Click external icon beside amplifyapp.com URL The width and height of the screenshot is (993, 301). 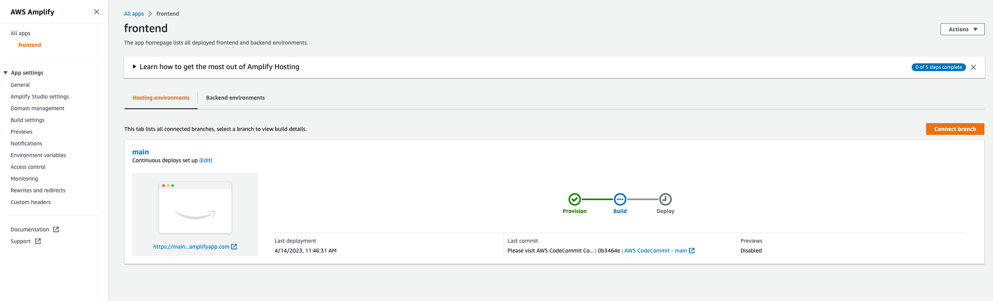coord(234,247)
